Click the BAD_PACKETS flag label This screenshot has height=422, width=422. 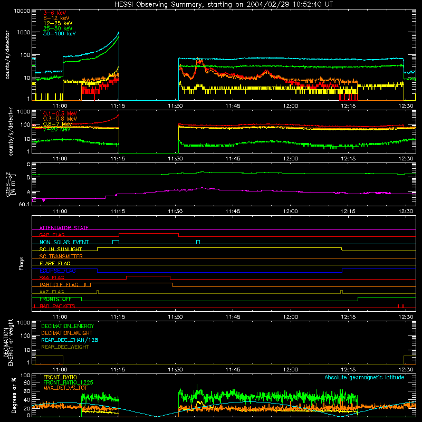pos(57,306)
